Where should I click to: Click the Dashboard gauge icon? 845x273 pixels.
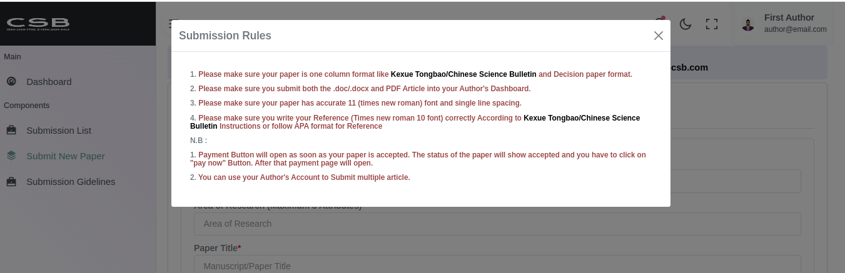click(x=11, y=81)
